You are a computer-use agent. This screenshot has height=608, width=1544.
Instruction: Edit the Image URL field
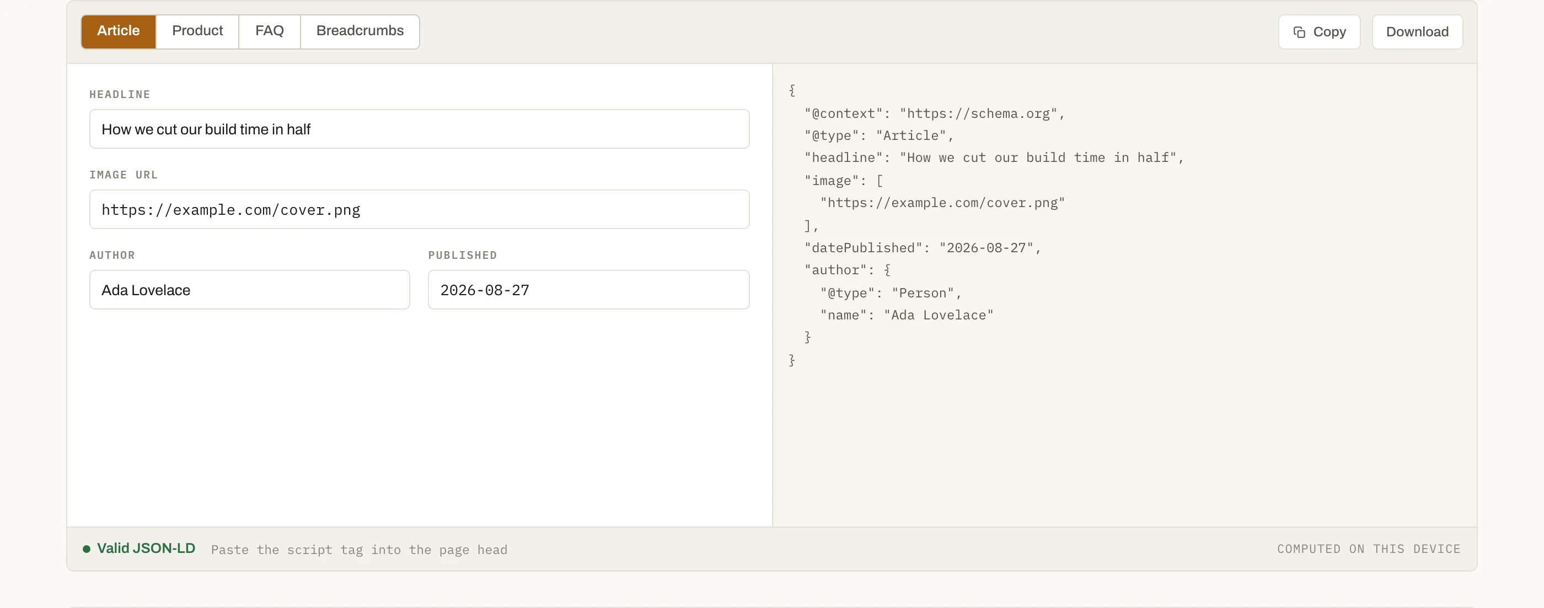tap(419, 209)
